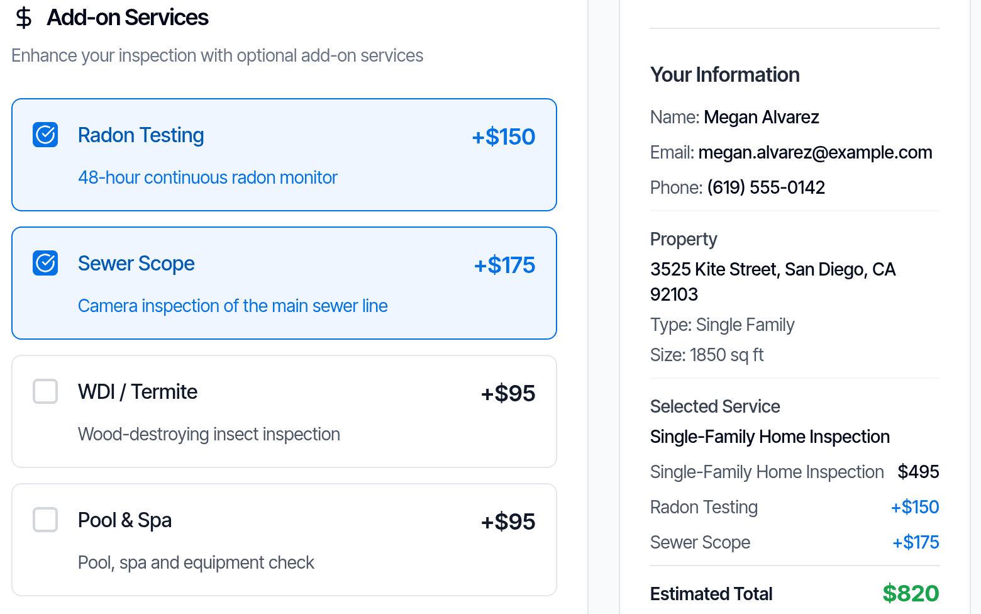Click the +$150 price on Radon Testing card
Viewport: 981px width, 614px height.
click(x=503, y=137)
